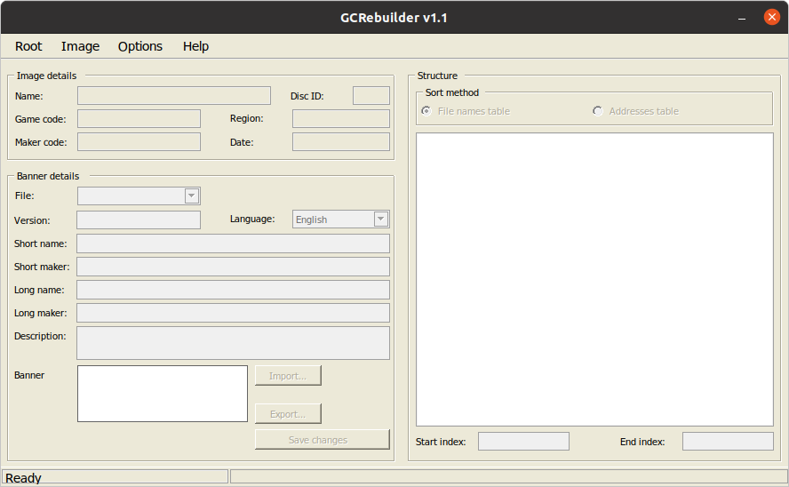The width and height of the screenshot is (789, 487).
Task: Open the Options menu
Action: click(140, 46)
